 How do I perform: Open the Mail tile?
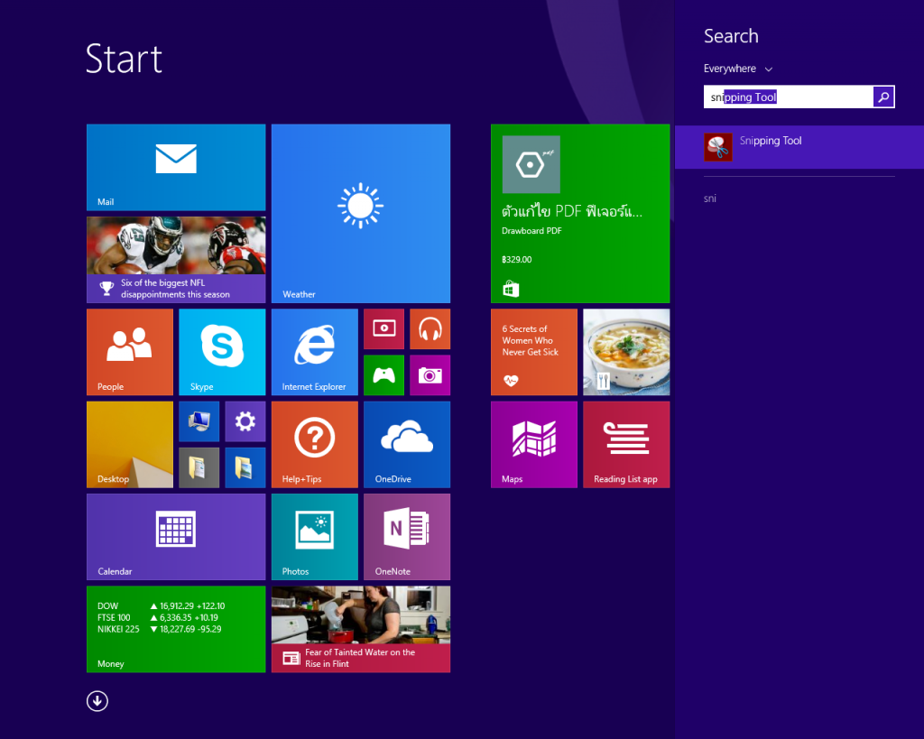pyautogui.click(x=176, y=167)
